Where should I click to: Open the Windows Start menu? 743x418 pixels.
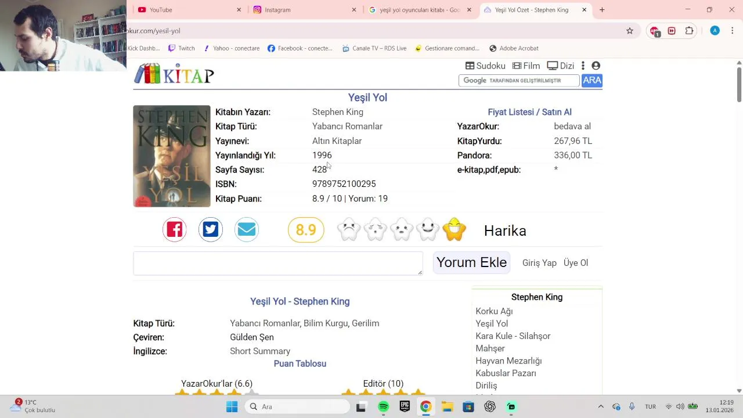click(232, 406)
